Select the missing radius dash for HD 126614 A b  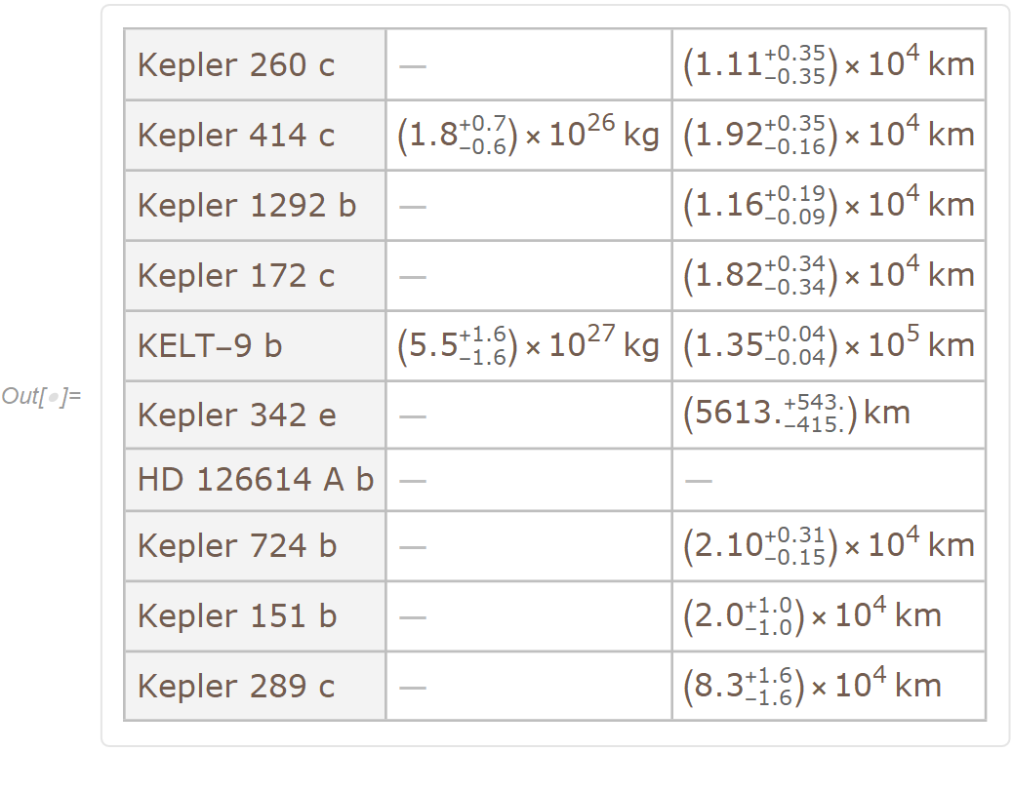point(698,481)
